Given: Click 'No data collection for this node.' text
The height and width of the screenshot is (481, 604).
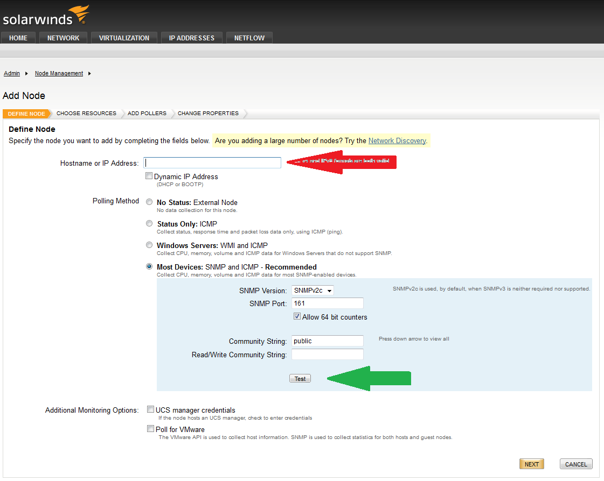Looking at the screenshot, I should pyautogui.click(x=197, y=210).
